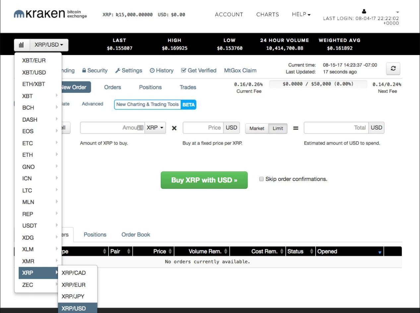This screenshot has width=420, height=313.
Task: Click the Kraken logo
Action: click(x=39, y=14)
